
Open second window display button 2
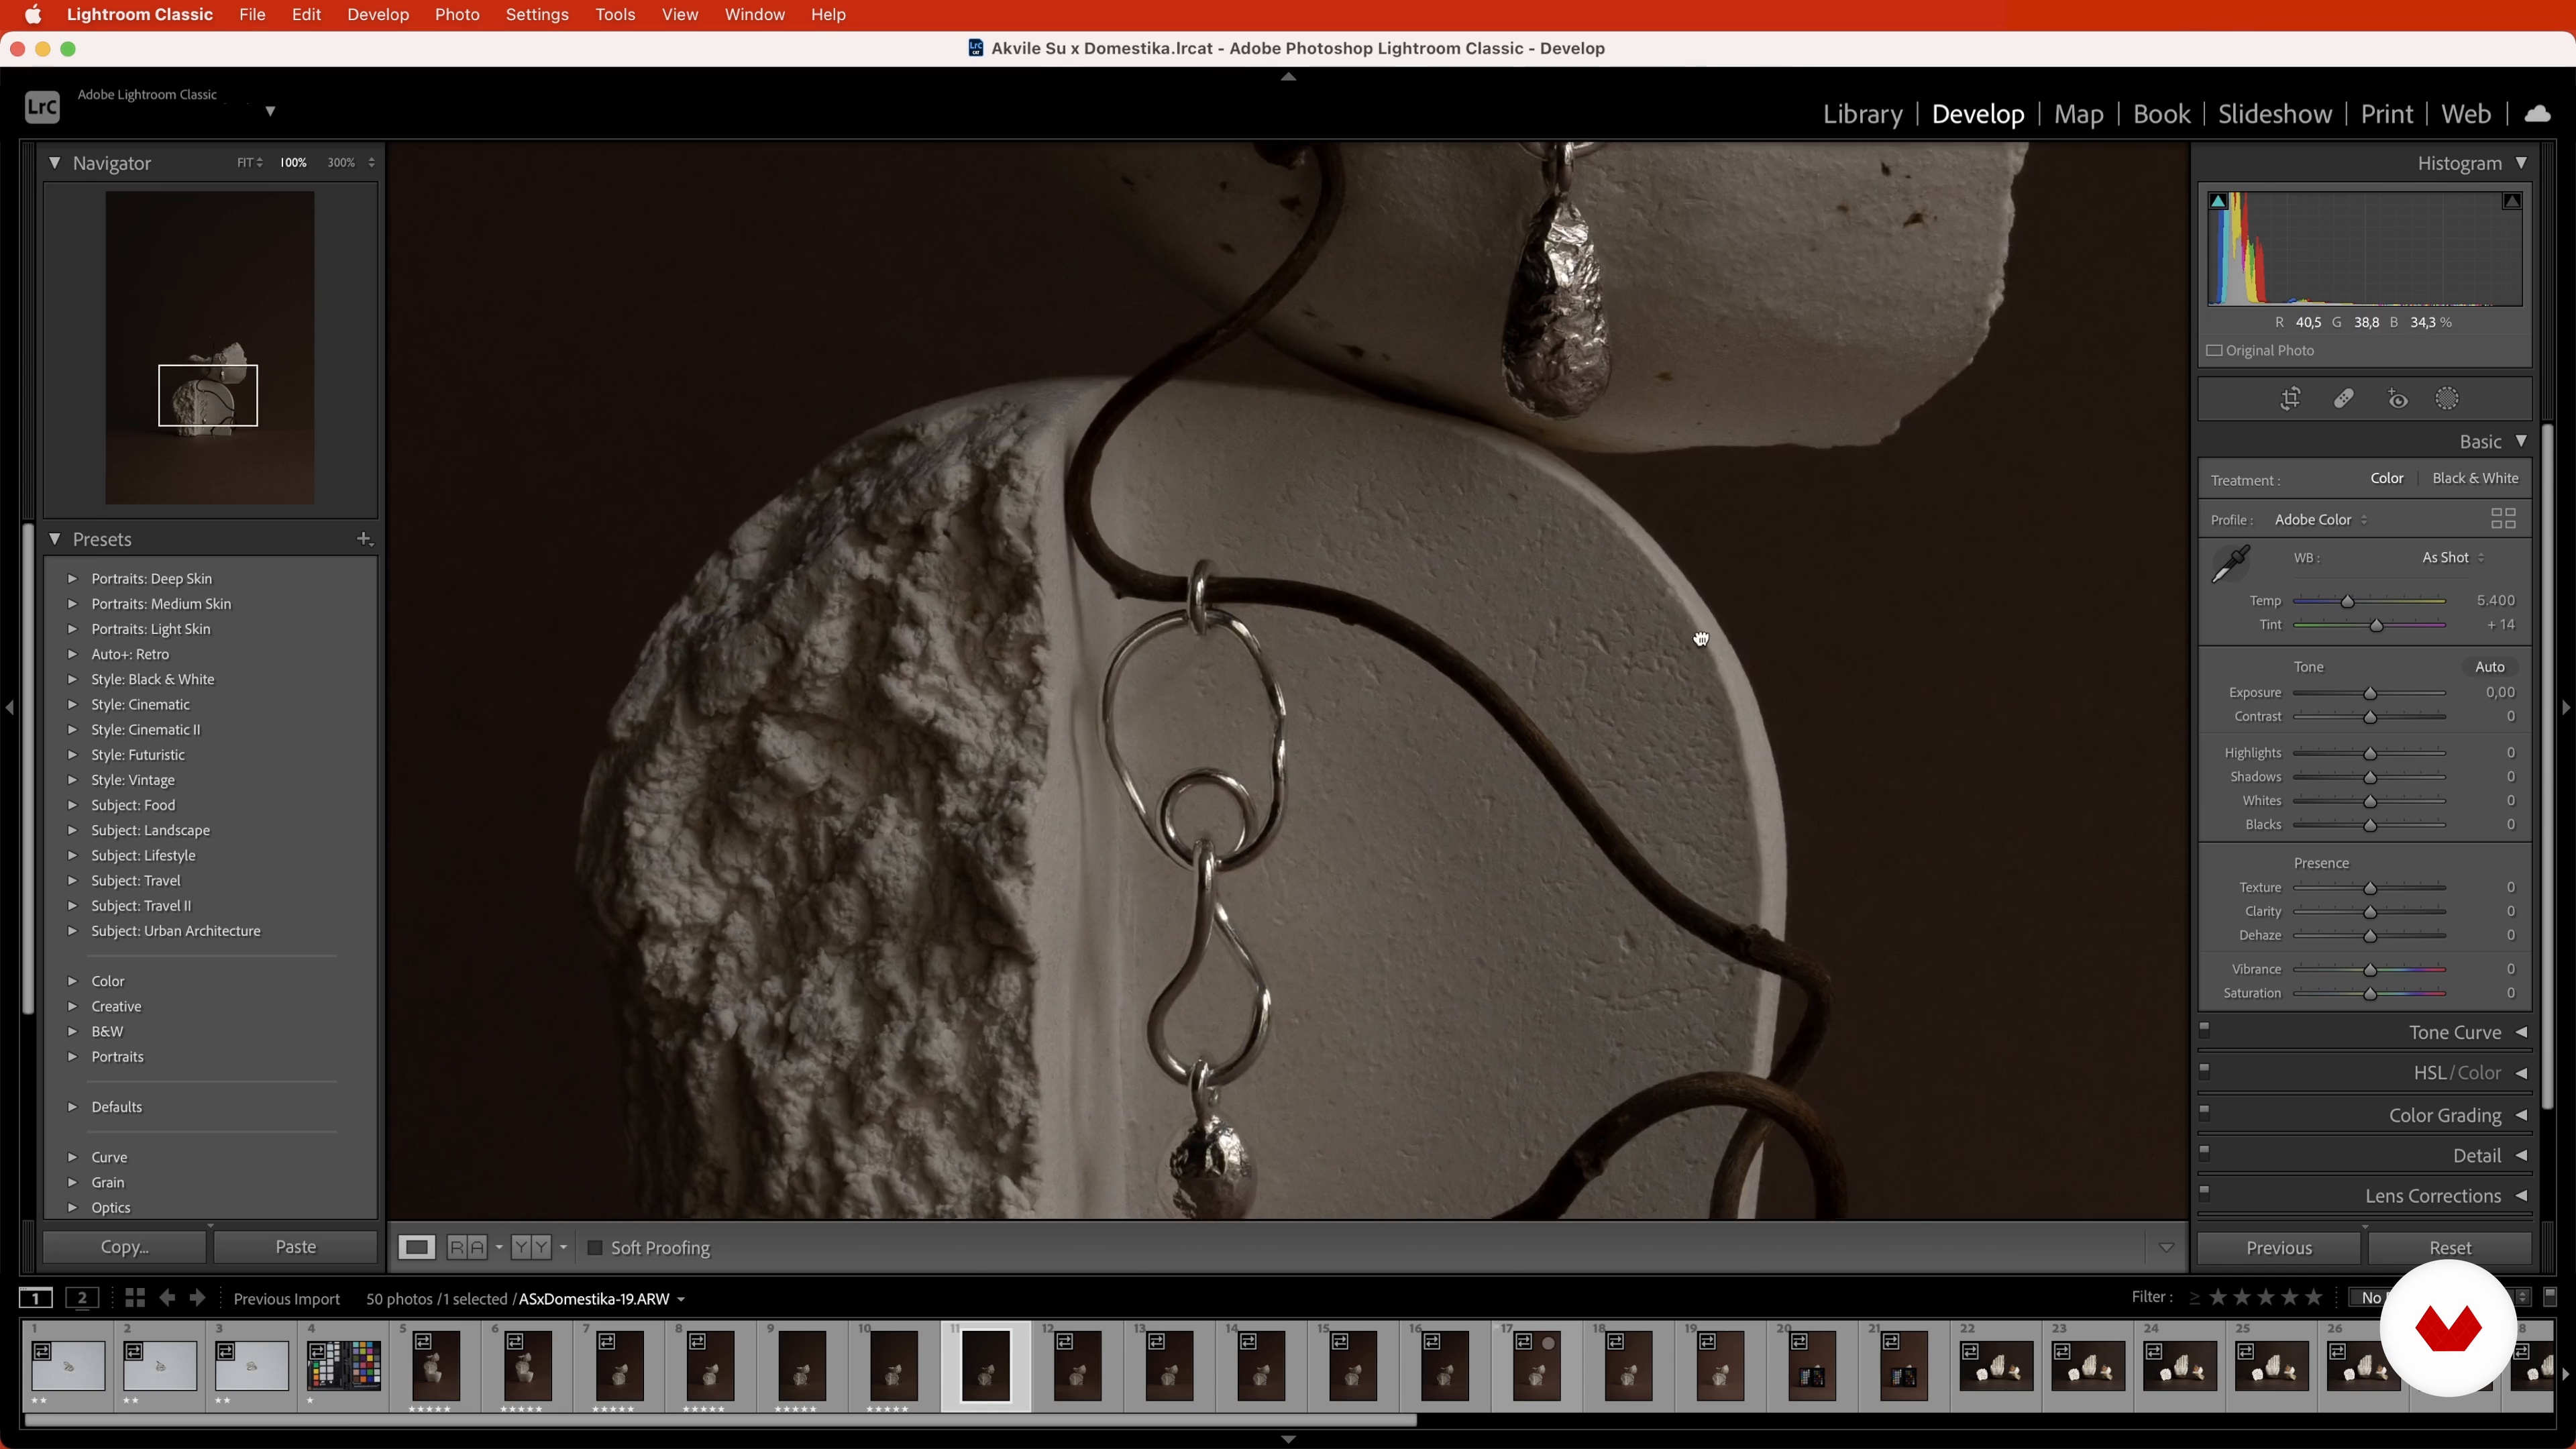(x=83, y=1299)
